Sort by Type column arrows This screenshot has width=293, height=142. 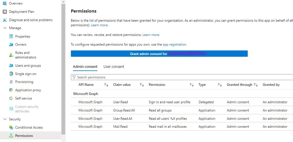(x=220, y=85)
